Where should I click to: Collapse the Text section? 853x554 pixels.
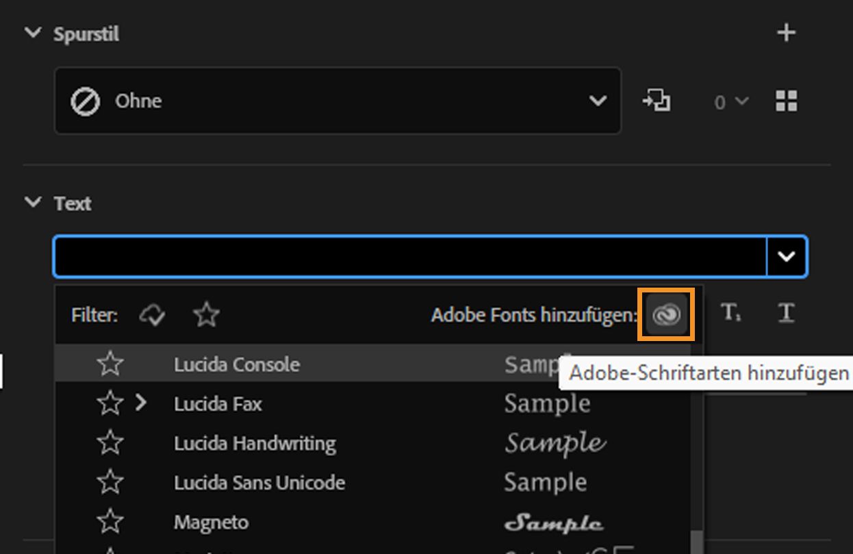click(x=32, y=203)
